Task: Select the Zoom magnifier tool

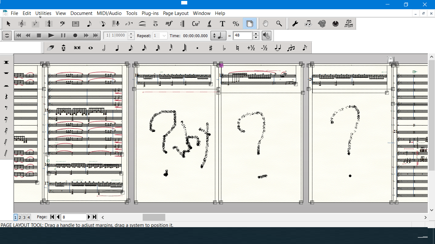Action: [279, 24]
